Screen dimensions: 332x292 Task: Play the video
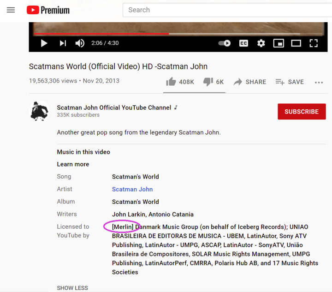pyautogui.click(x=44, y=43)
